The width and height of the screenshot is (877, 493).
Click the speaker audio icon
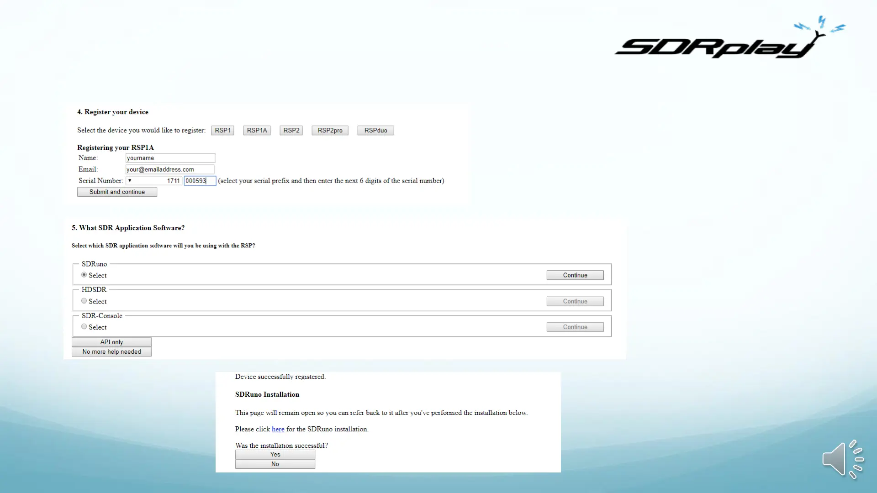pyautogui.click(x=842, y=460)
